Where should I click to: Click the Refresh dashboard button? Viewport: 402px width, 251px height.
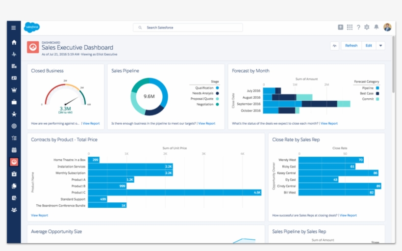tap(351, 46)
